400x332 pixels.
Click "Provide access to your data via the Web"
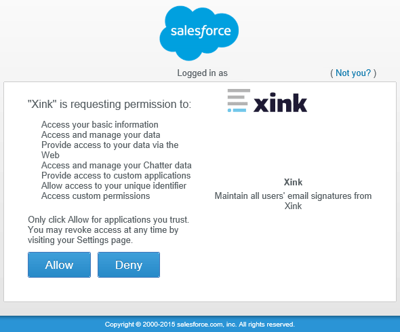pyautogui.click(x=110, y=150)
